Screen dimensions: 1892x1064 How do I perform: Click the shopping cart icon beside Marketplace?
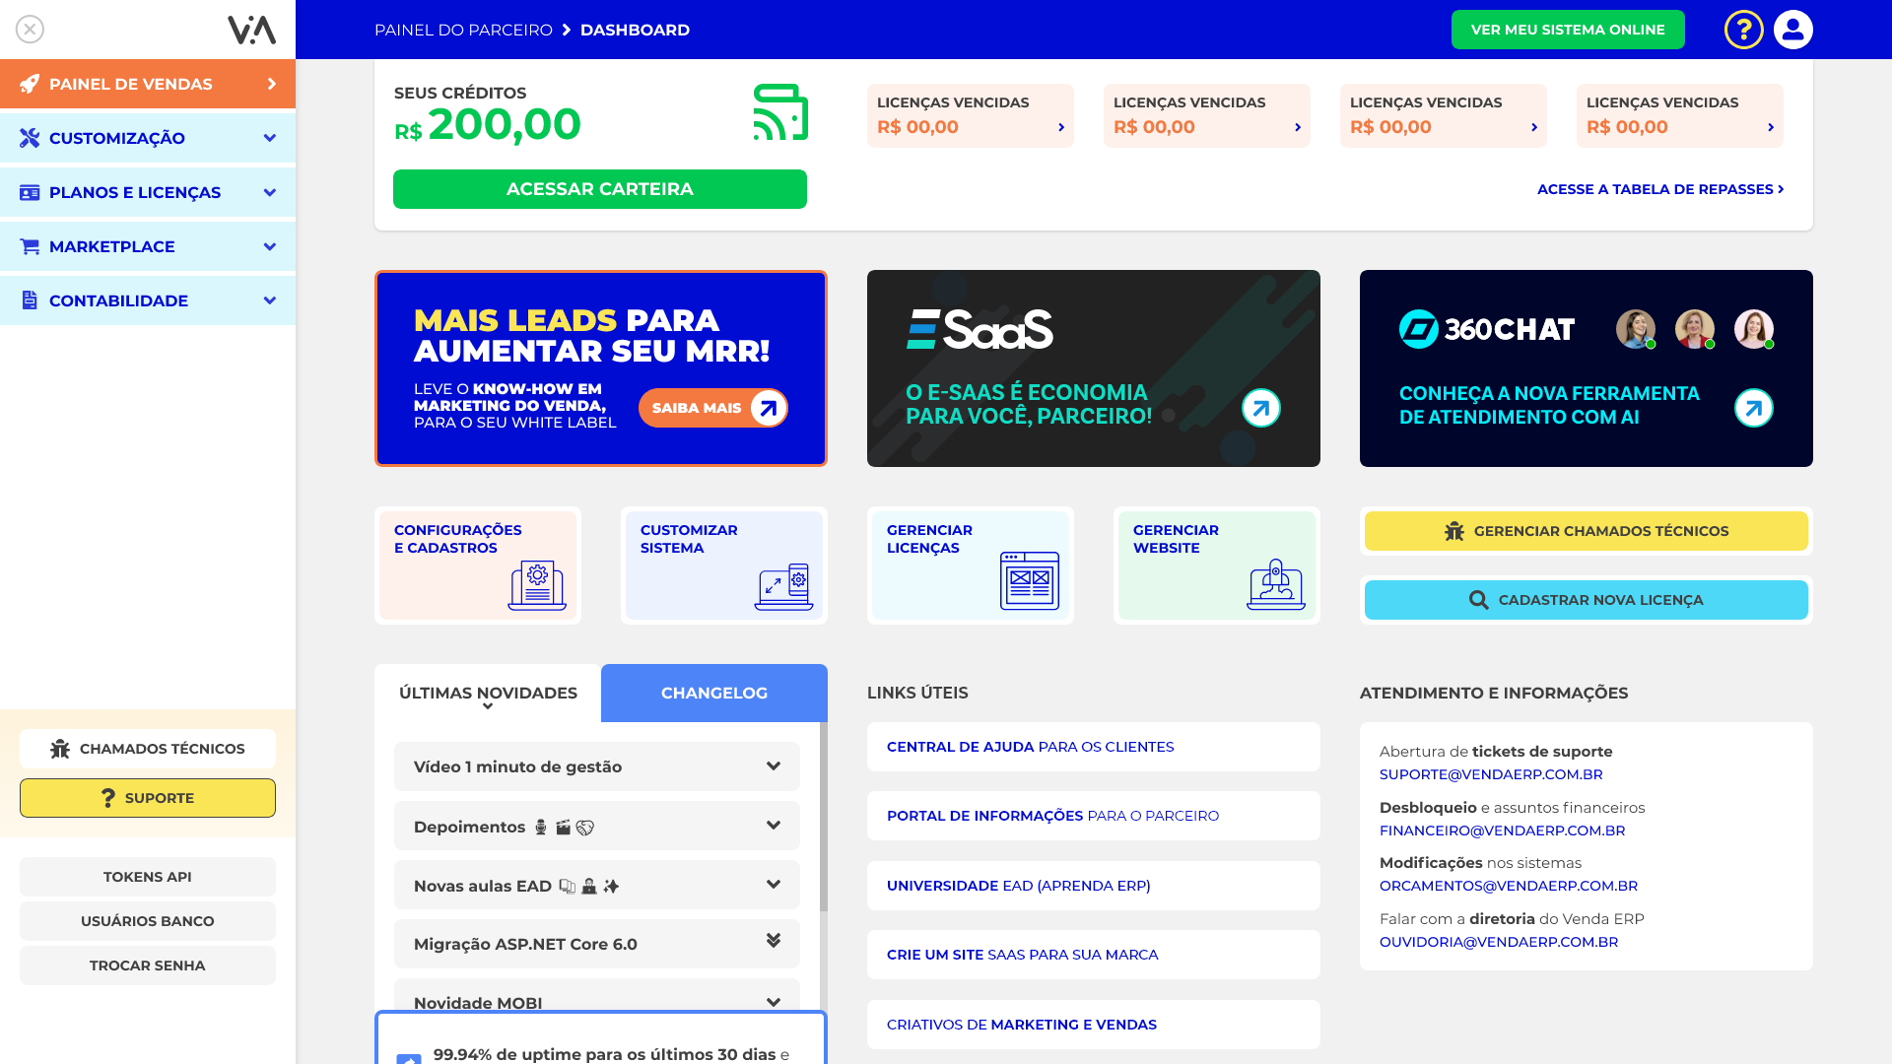(x=30, y=246)
